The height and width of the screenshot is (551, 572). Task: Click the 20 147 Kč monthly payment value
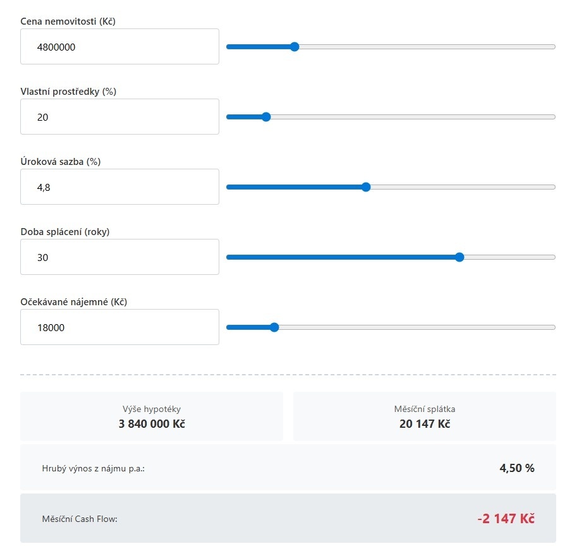point(425,424)
